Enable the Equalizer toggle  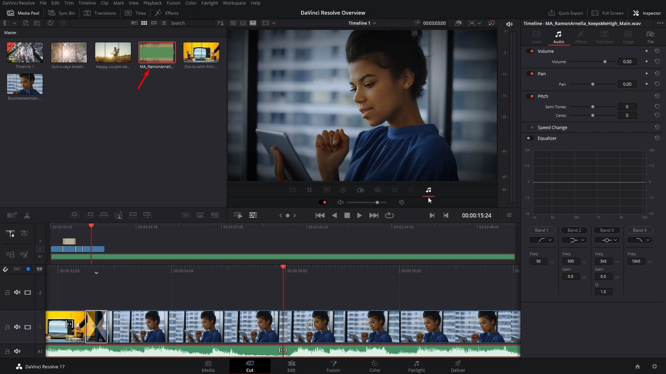(x=529, y=138)
